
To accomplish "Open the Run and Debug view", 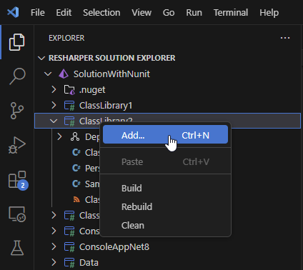I will tap(16, 145).
